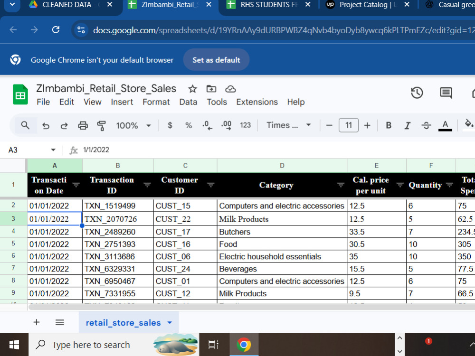This screenshot has height=356, width=475.
Task: Open Transaction ID column filter
Action: pos(147,185)
